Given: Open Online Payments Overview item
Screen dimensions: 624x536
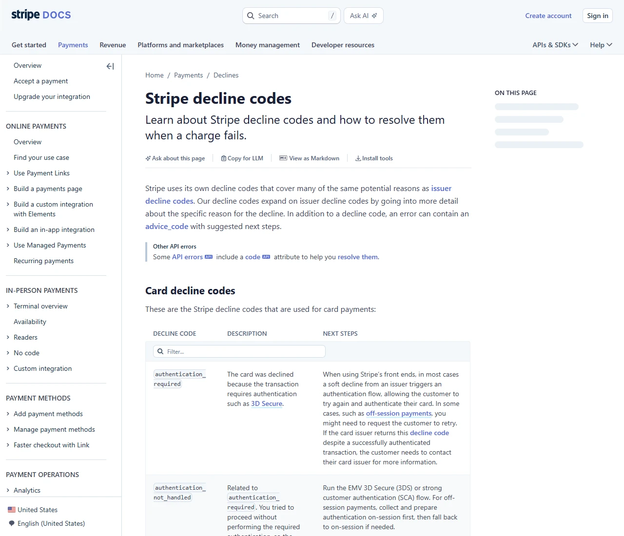Looking at the screenshot, I should click(x=27, y=142).
